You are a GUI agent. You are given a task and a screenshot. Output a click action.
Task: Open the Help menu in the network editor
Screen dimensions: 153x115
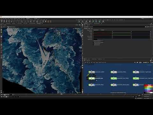point(105,62)
